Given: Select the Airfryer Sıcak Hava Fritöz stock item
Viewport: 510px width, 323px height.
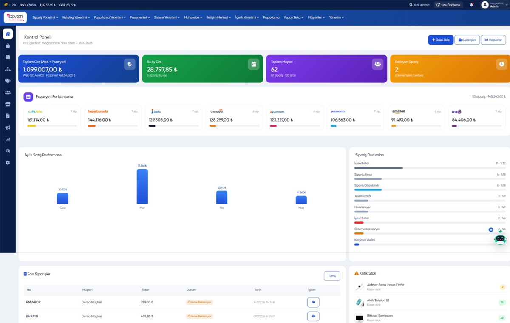Looking at the screenshot, I should (x=430, y=287).
